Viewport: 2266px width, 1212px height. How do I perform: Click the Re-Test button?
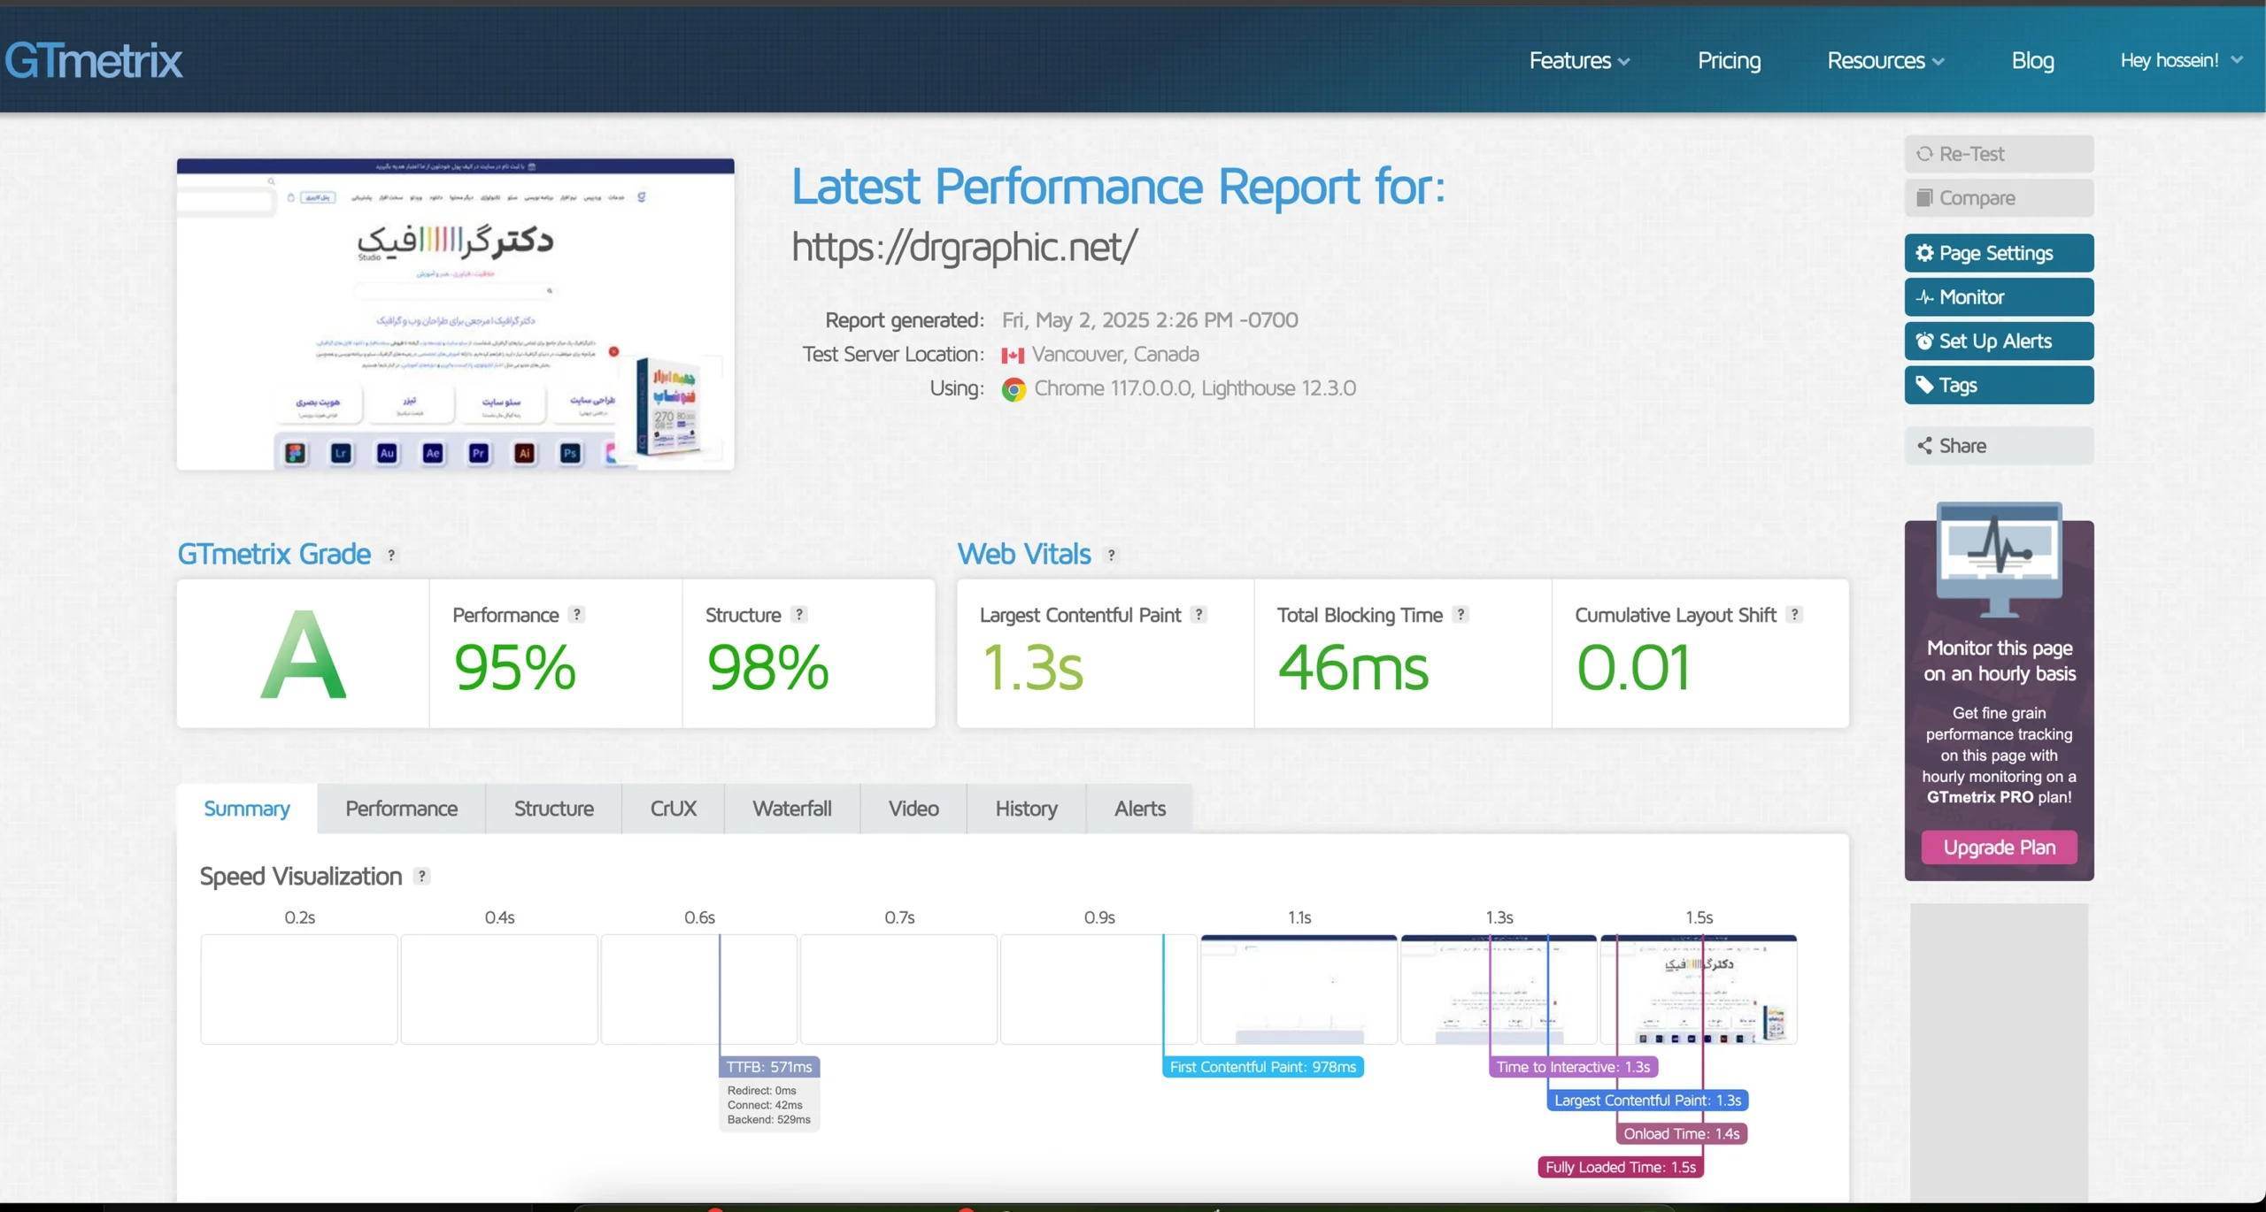pos(1998,154)
